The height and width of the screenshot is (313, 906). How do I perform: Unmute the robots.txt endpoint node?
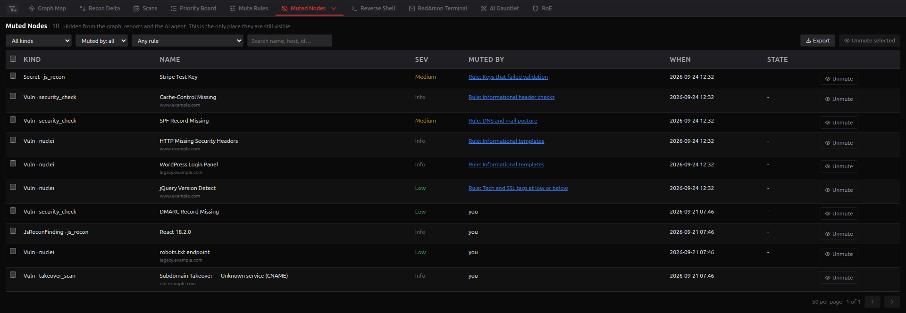coord(839,254)
